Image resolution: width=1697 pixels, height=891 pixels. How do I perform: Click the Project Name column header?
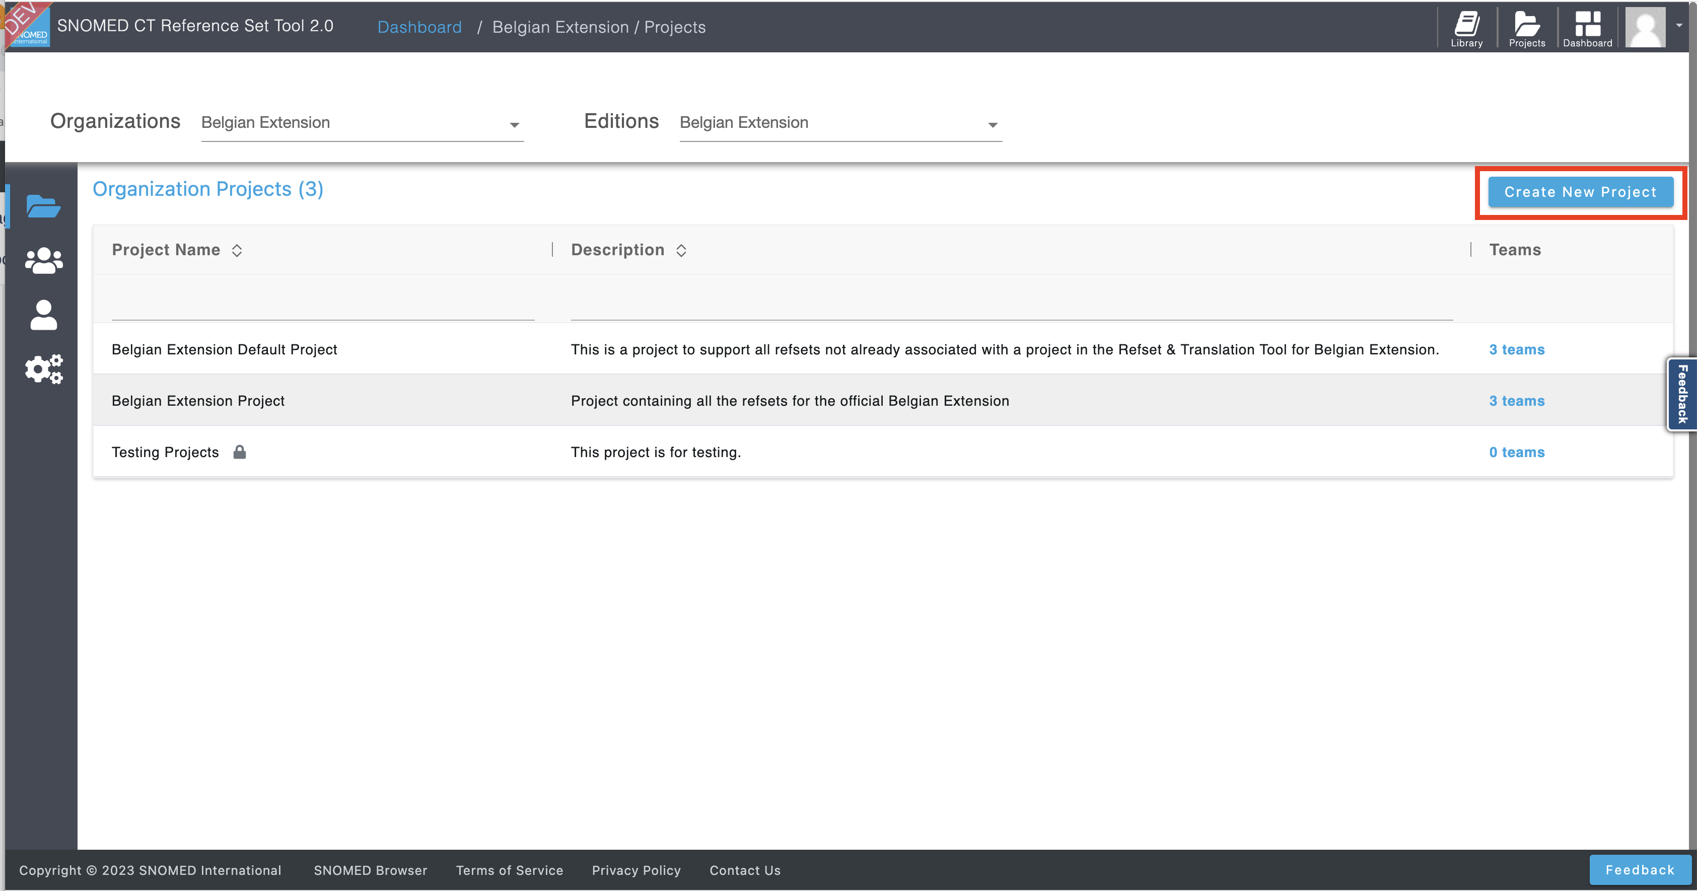(x=166, y=250)
